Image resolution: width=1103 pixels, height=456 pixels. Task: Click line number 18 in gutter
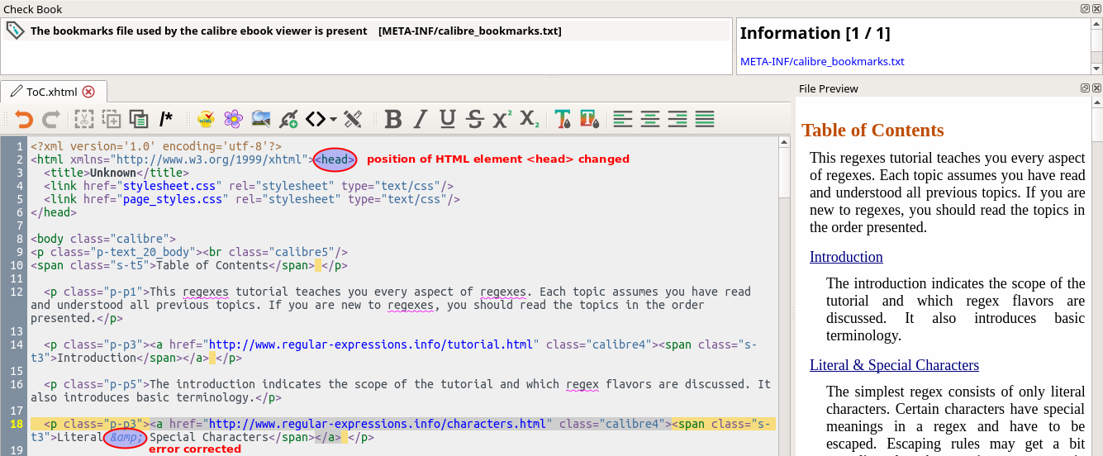point(17,424)
